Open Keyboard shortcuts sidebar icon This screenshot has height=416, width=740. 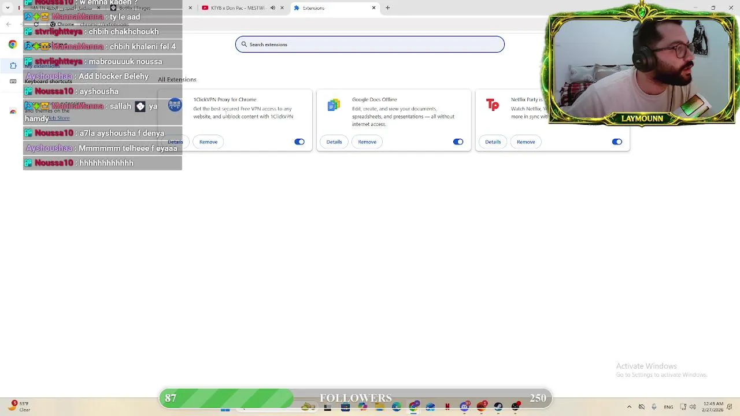click(13, 81)
